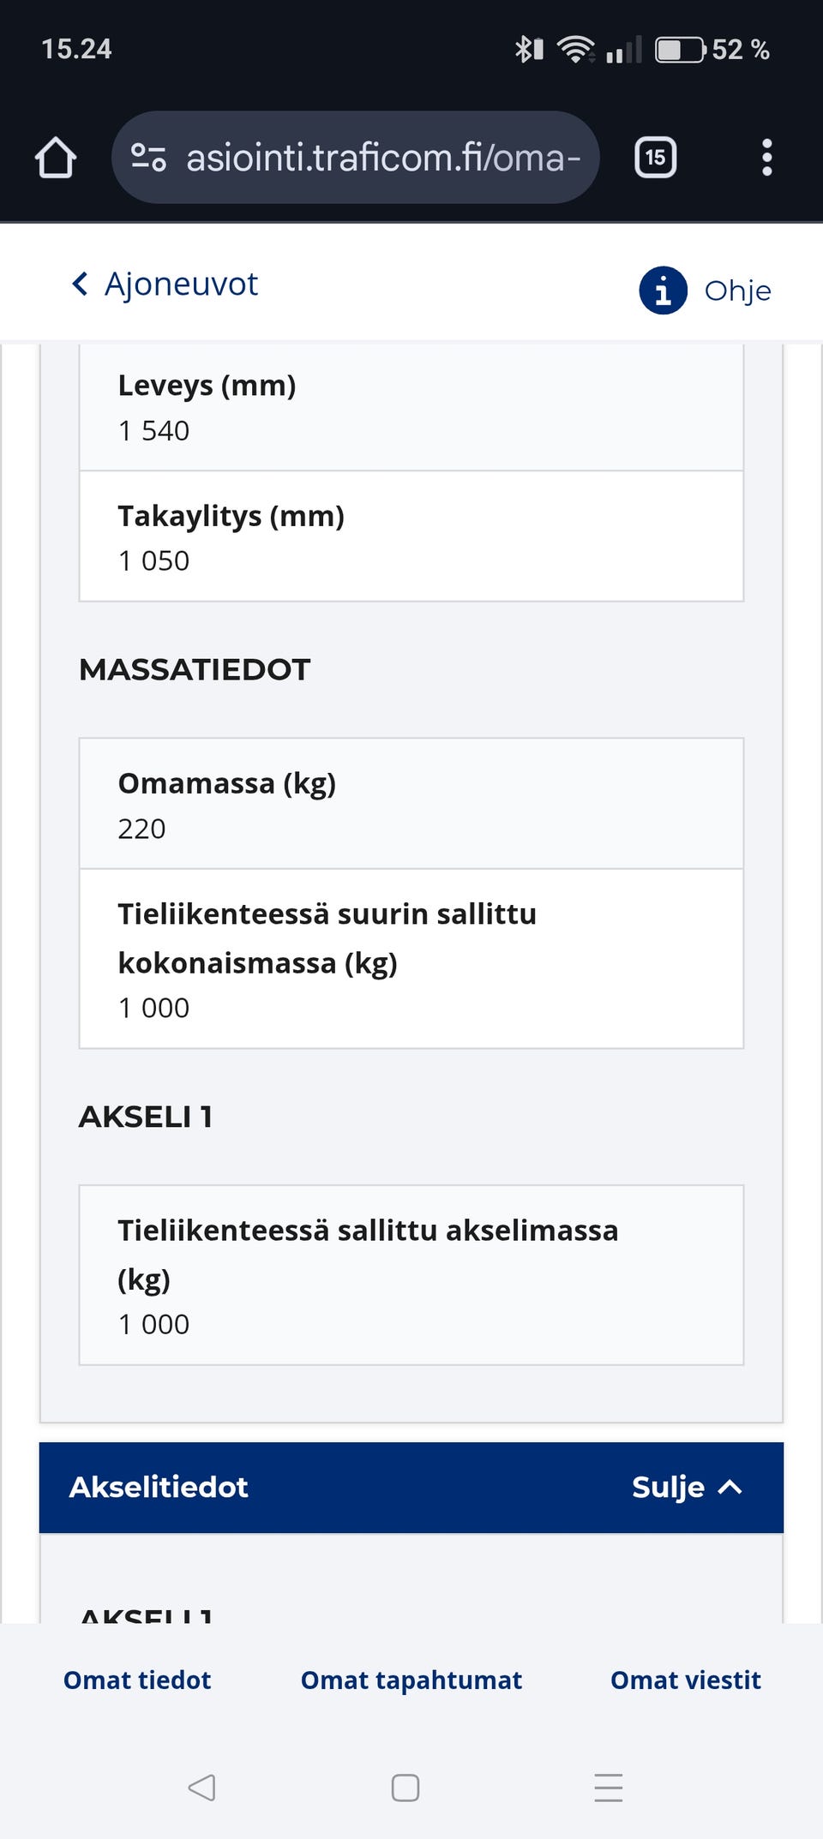
Task: Tap the Chrome home icon
Action: [x=53, y=157]
